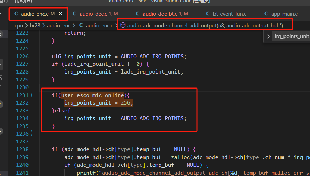Click the git change marker beside line 1236
Viewport: 310px width, 176px height.
(x=31, y=134)
